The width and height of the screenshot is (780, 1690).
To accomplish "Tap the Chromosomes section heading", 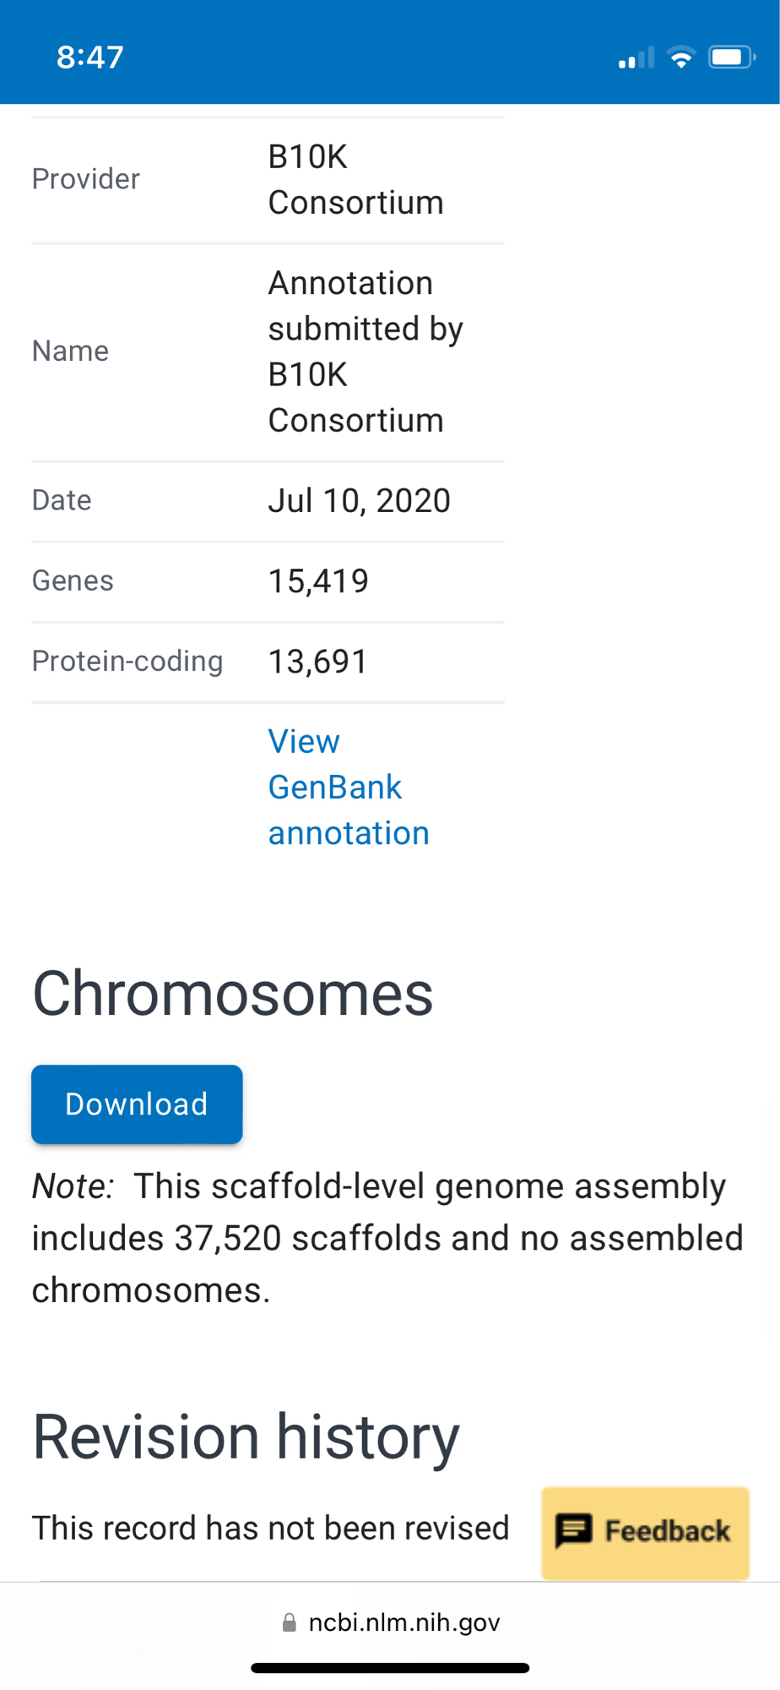I will pyautogui.click(x=233, y=994).
